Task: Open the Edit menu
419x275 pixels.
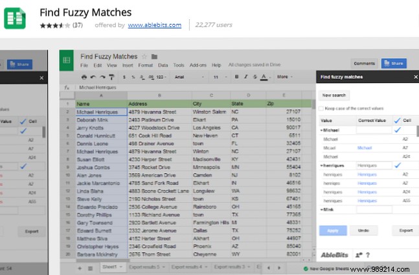Action: (x=98, y=65)
